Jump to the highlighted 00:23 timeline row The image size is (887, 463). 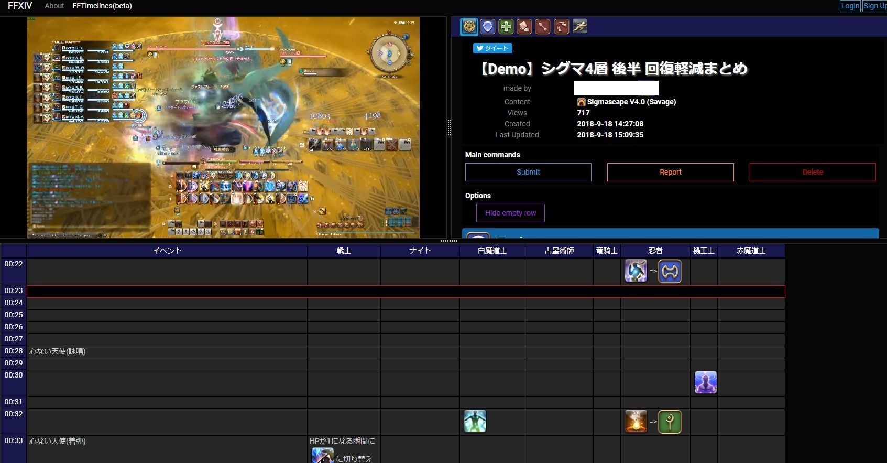pyautogui.click(x=14, y=290)
